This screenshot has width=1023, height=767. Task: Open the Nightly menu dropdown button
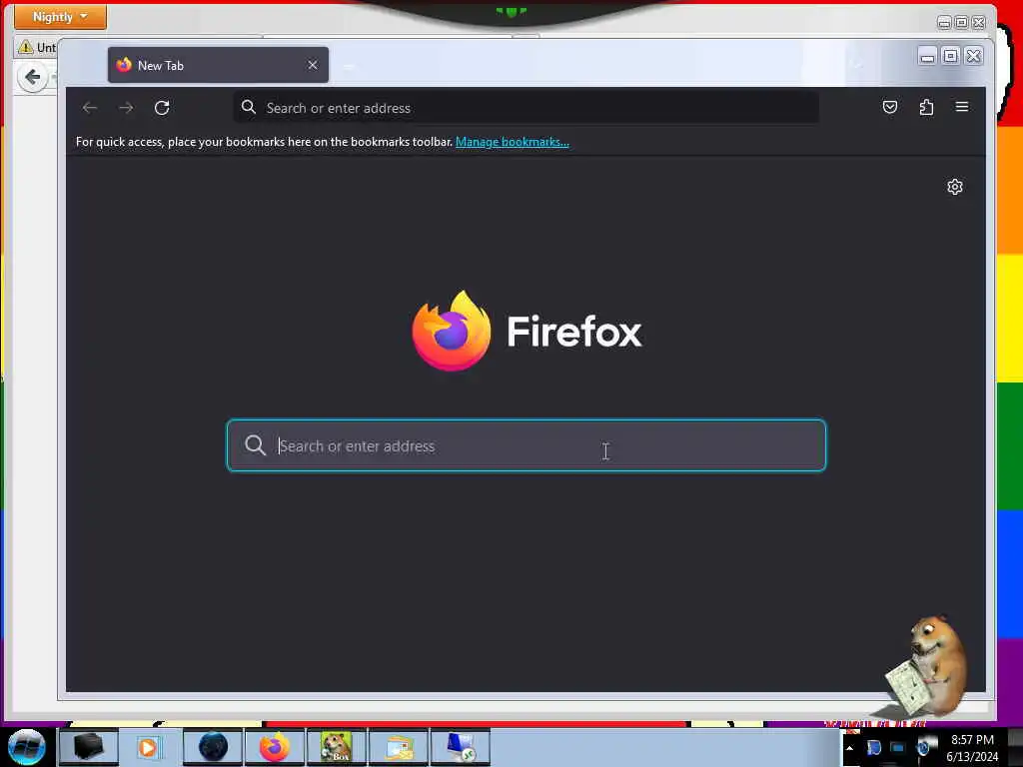click(60, 16)
